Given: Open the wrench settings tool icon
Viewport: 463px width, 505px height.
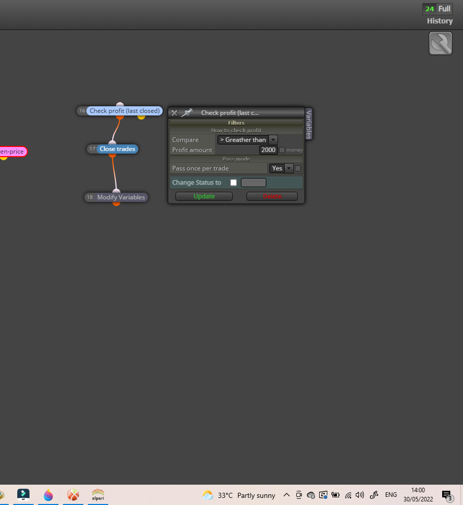Looking at the screenshot, I should click(441, 43).
